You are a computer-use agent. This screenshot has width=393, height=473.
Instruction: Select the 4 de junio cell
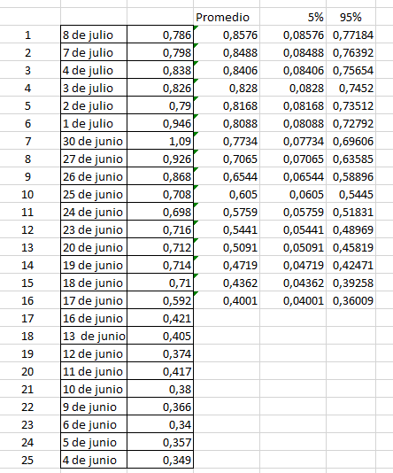(x=94, y=460)
